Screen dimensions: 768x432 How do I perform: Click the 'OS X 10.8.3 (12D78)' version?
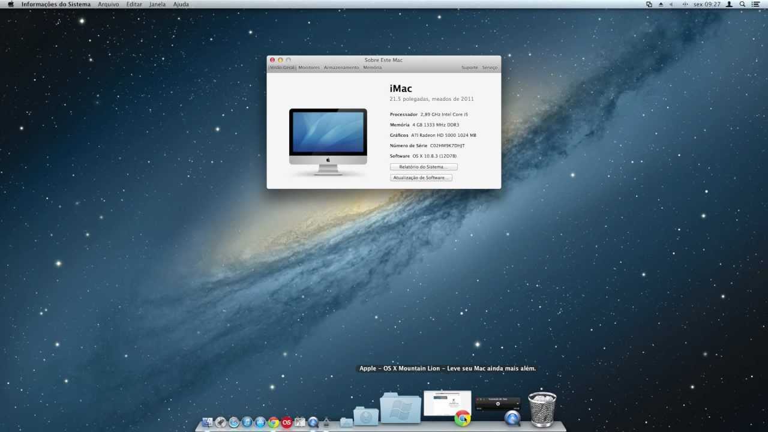434,156
